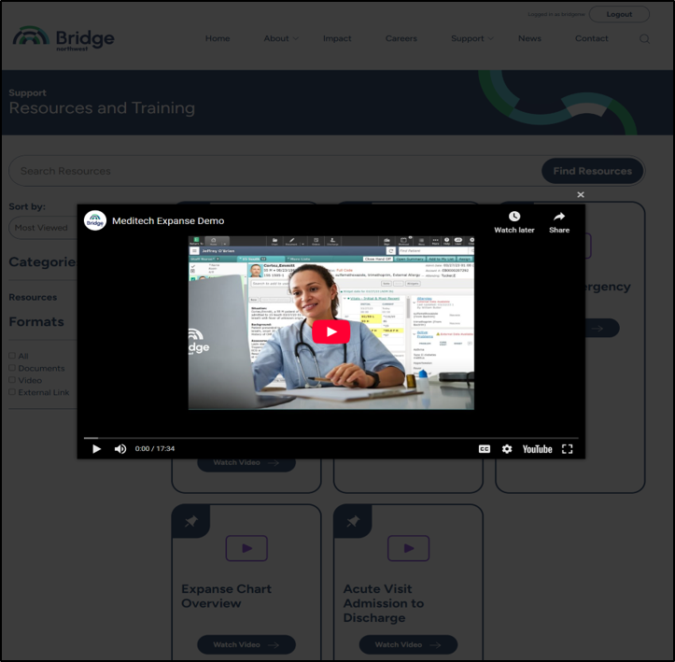Play the video with the red YouTube button
This screenshot has height=662, width=675.
click(330, 331)
